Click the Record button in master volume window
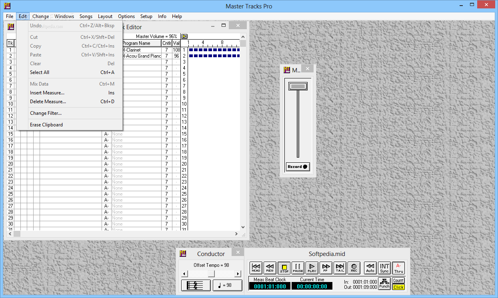Viewport: 498px width, 298px height. click(x=298, y=167)
